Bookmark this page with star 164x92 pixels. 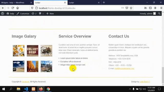(x=131, y=8)
